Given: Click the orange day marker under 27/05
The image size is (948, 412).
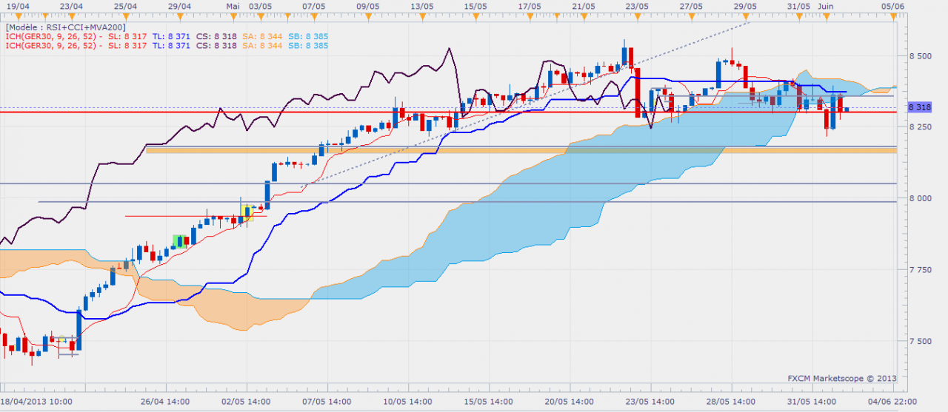Looking at the screenshot, I should coord(691,16).
